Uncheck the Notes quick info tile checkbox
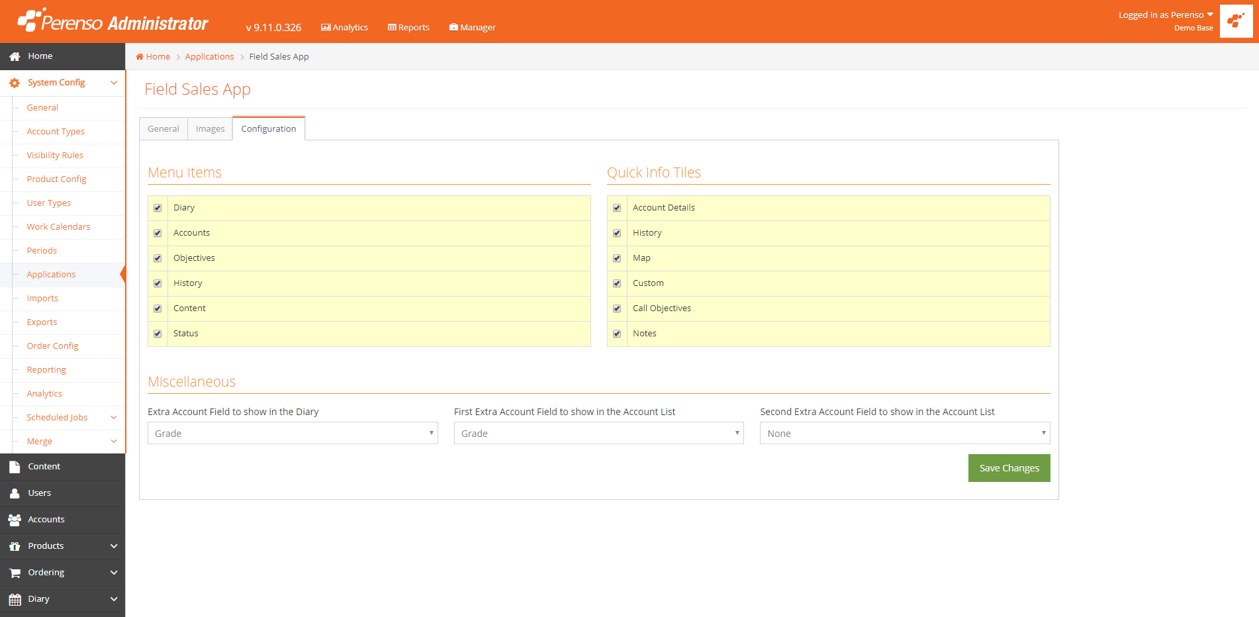Viewport: 1259px width, 617px height. (x=617, y=334)
